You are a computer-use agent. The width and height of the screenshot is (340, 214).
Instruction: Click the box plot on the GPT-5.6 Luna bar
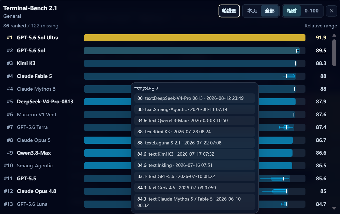[284, 204]
